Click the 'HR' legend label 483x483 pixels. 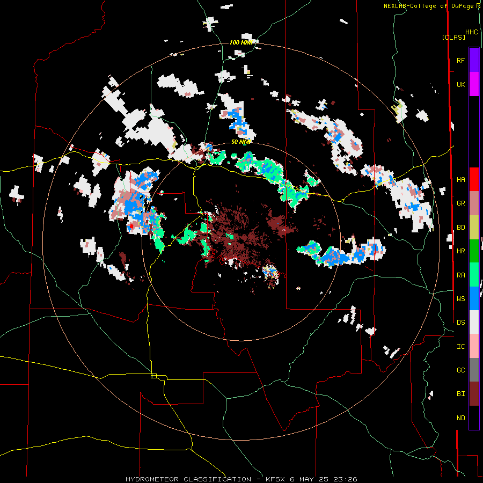click(x=460, y=251)
